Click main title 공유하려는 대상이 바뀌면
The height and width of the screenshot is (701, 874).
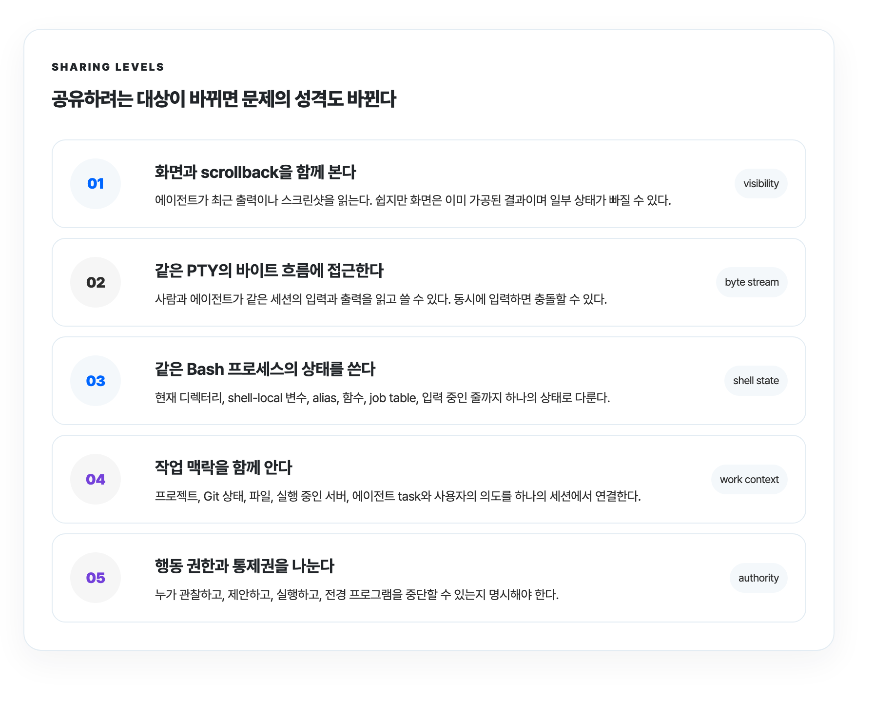pos(224,99)
